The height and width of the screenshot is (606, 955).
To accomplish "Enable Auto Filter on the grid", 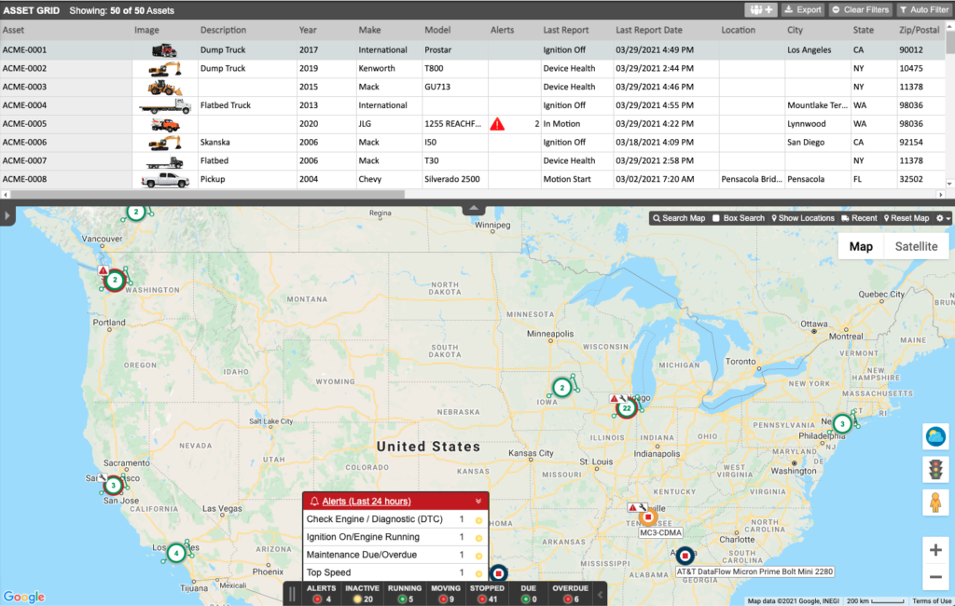I will click(924, 9).
